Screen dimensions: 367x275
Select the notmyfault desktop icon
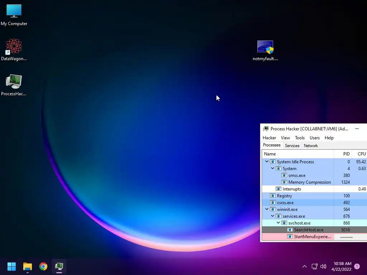265,50
